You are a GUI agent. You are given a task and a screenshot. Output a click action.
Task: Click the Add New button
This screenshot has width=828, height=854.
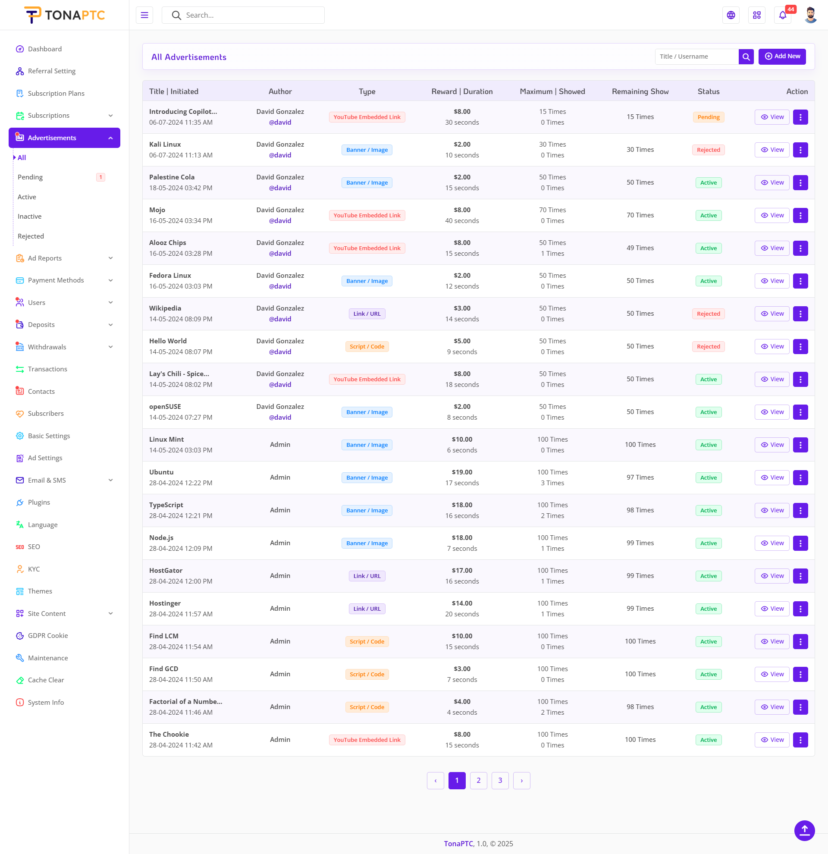(782, 57)
